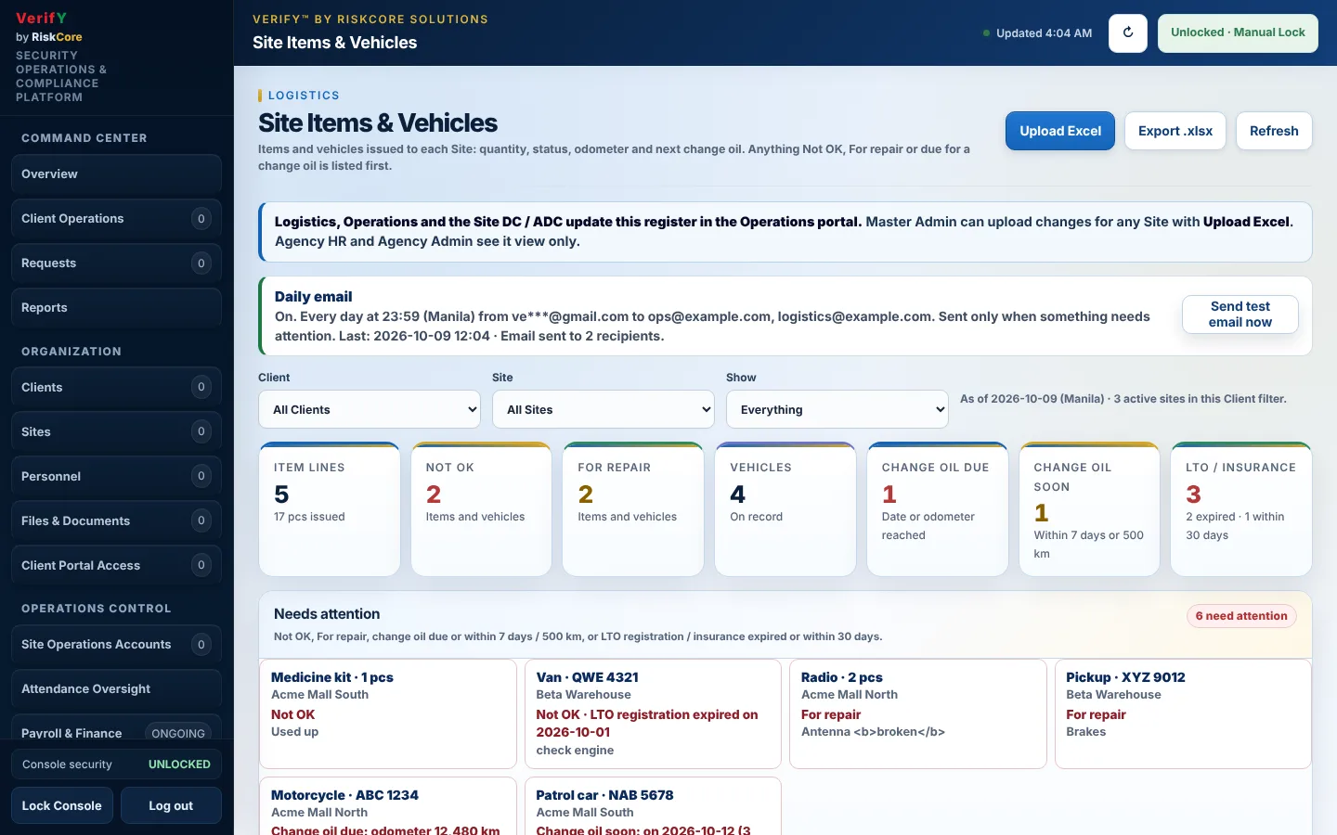Viewport: 1337px width, 835px height.
Task: Open the Patrol car · NAB 5678 card
Action: (653, 806)
